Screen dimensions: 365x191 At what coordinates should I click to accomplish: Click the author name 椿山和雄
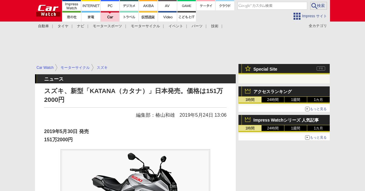(x=165, y=115)
